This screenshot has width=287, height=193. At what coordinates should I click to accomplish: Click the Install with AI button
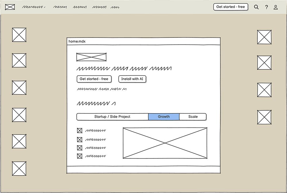click(x=132, y=79)
